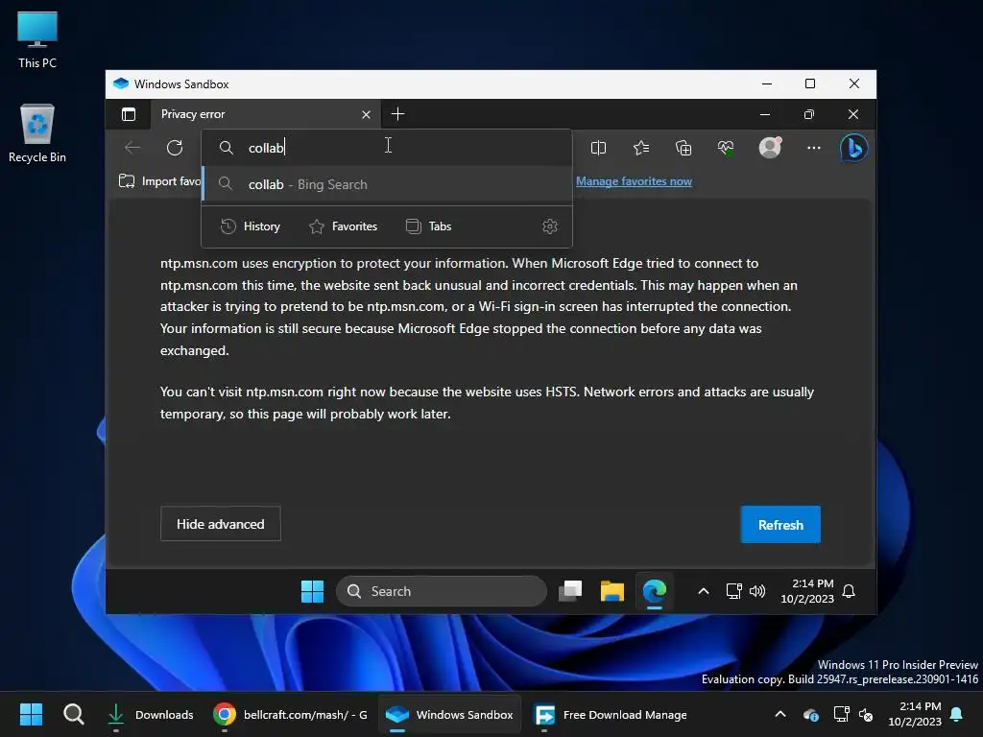The height and width of the screenshot is (737, 983).
Task: Open Browser essentials heart icon
Action: coord(726,148)
